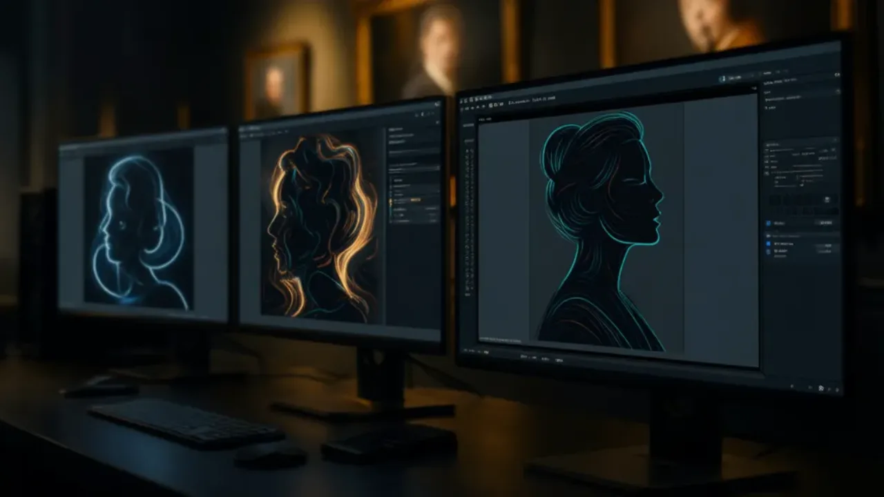Click the orange-haired profile artwork on middle monitor
The image size is (884, 497).
(x=320, y=228)
